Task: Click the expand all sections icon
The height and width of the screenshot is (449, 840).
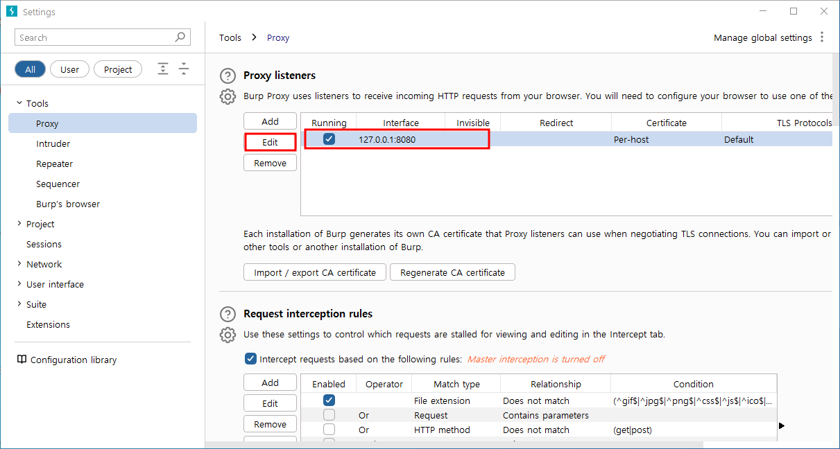Action: click(x=163, y=69)
